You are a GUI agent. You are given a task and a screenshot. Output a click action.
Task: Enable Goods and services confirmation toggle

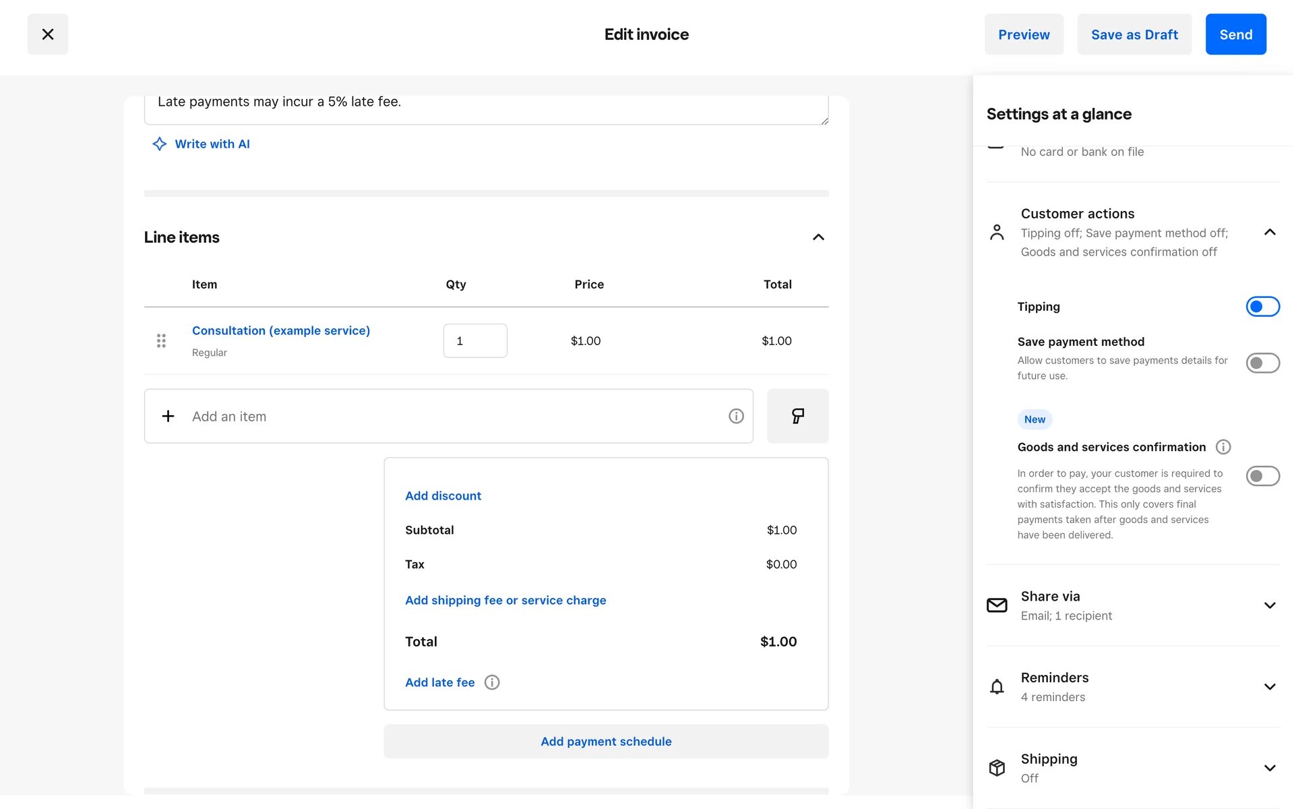coord(1262,476)
